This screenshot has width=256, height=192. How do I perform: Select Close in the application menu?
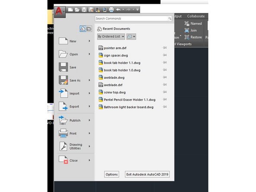[74, 160]
